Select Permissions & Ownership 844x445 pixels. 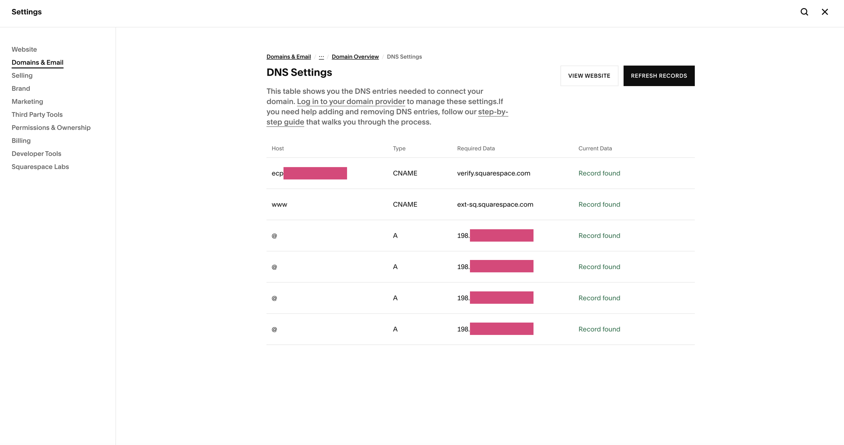pos(51,128)
